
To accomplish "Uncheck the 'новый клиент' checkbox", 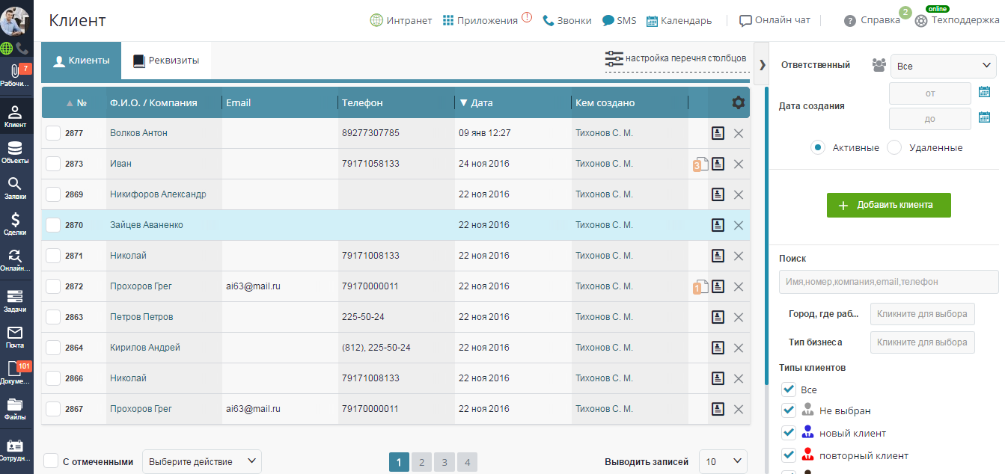I will click(788, 433).
